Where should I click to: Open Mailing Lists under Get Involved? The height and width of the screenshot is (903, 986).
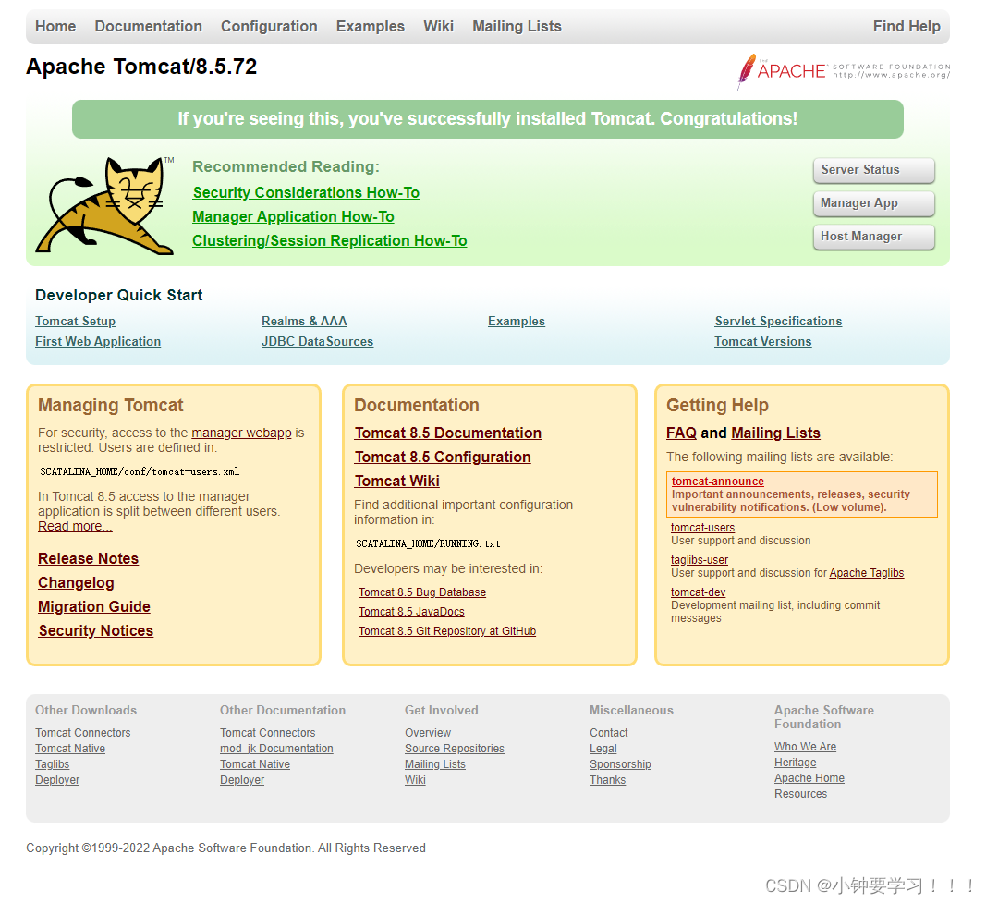point(435,764)
